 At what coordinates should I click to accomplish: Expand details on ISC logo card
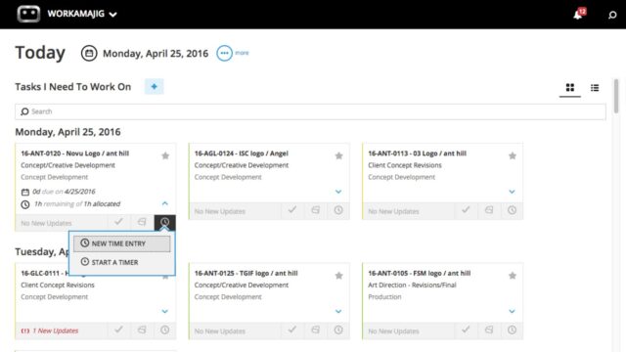tap(338, 192)
